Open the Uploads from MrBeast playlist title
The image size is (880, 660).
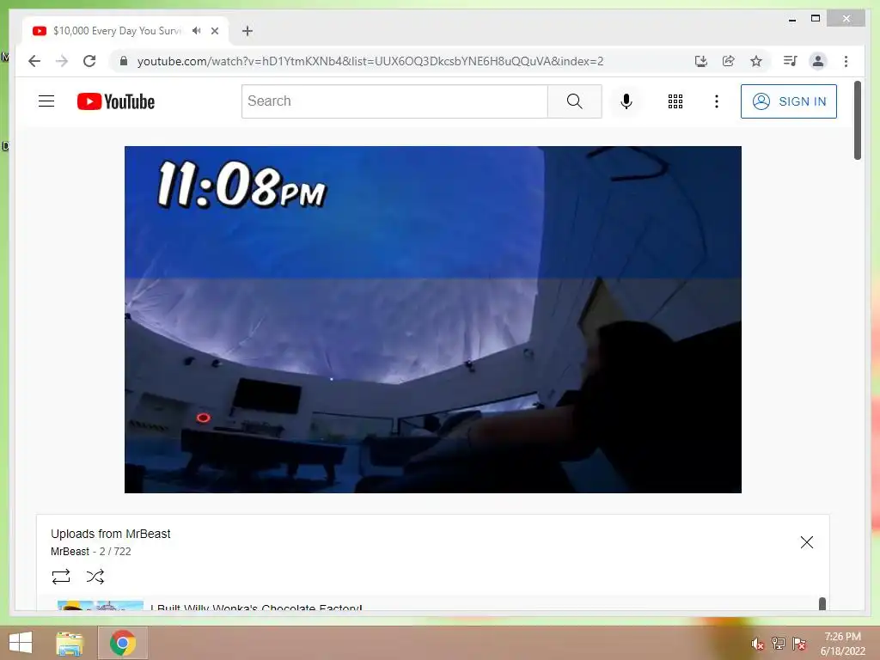click(x=111, y=534)
